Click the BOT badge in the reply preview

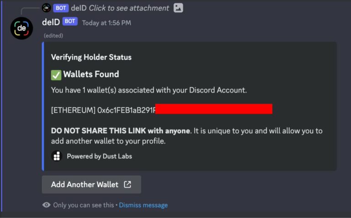[x=61, y=8]
